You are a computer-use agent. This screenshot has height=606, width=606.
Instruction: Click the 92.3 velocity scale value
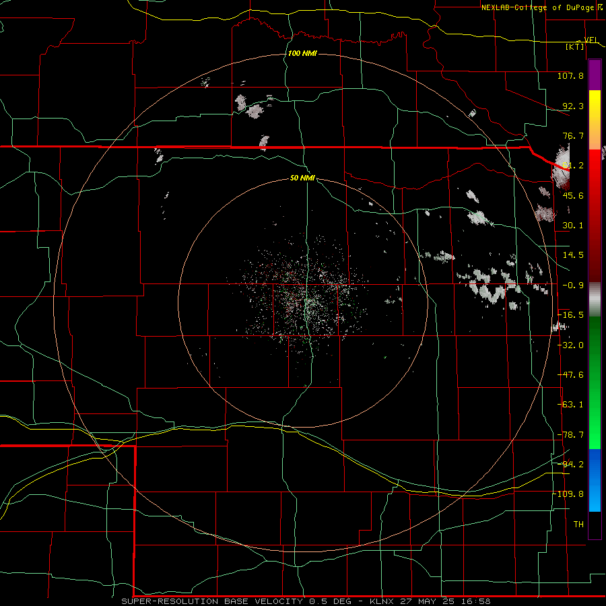click(573, 106)
